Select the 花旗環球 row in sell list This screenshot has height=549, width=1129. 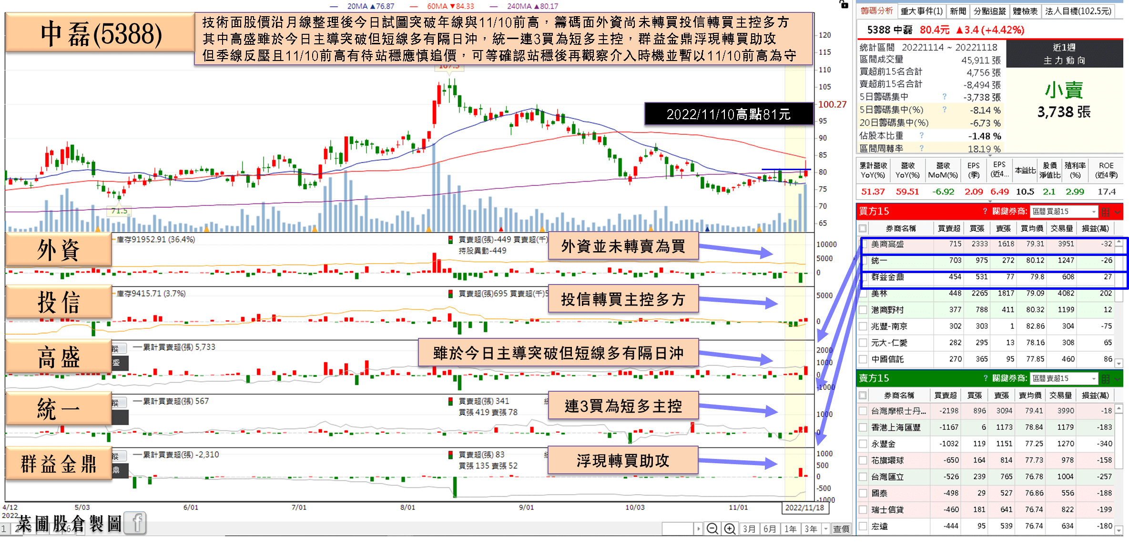point(986,460)
